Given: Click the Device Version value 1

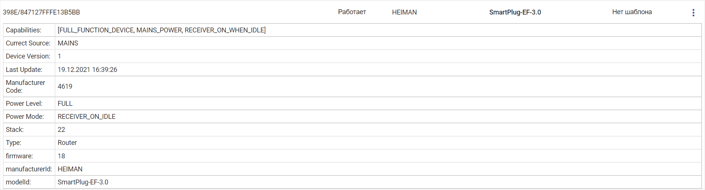Looking at the screenshot, I should coord(59,56).
